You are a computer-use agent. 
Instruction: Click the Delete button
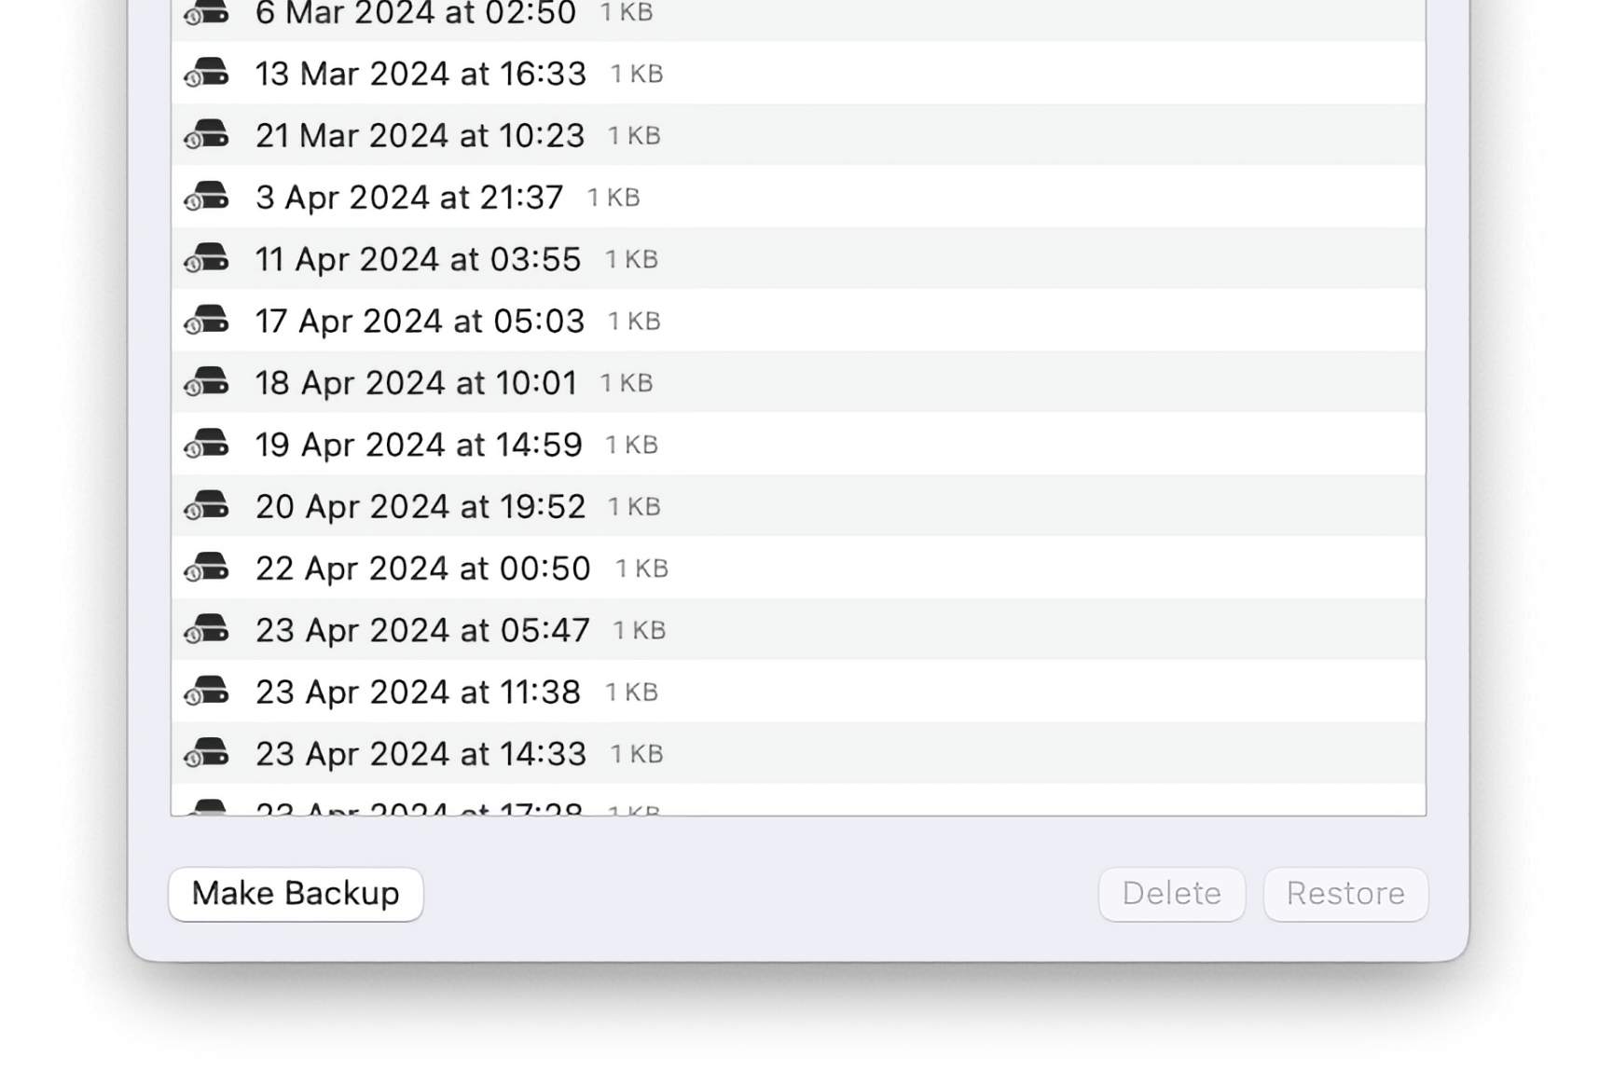pyautogui.click(x=1171, y=894)
